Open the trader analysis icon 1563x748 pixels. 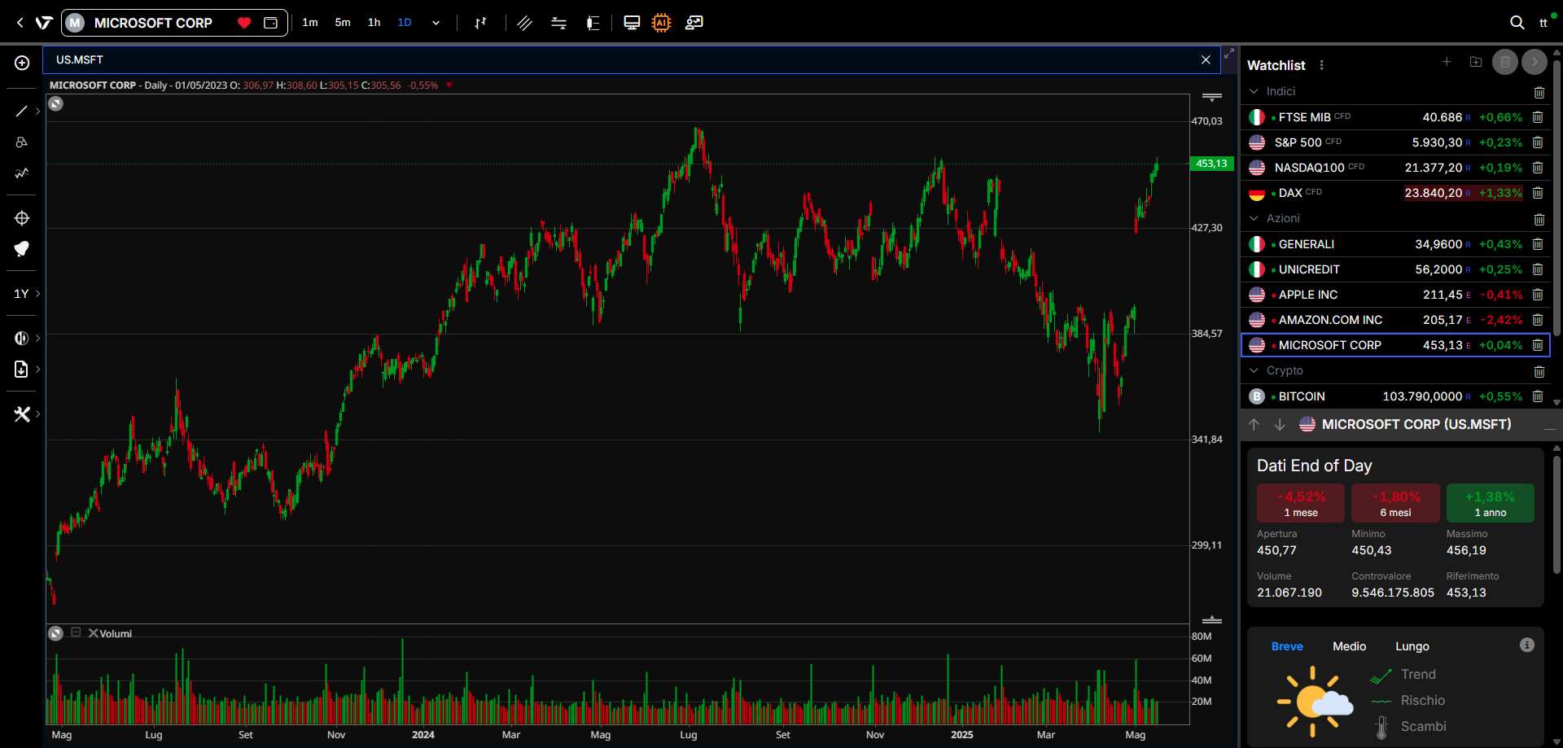(x=694, y=23)
